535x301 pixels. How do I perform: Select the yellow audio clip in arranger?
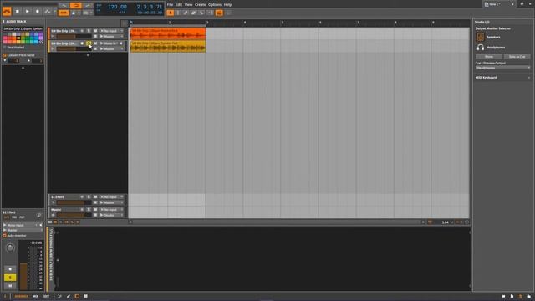(x=168, y=47)
